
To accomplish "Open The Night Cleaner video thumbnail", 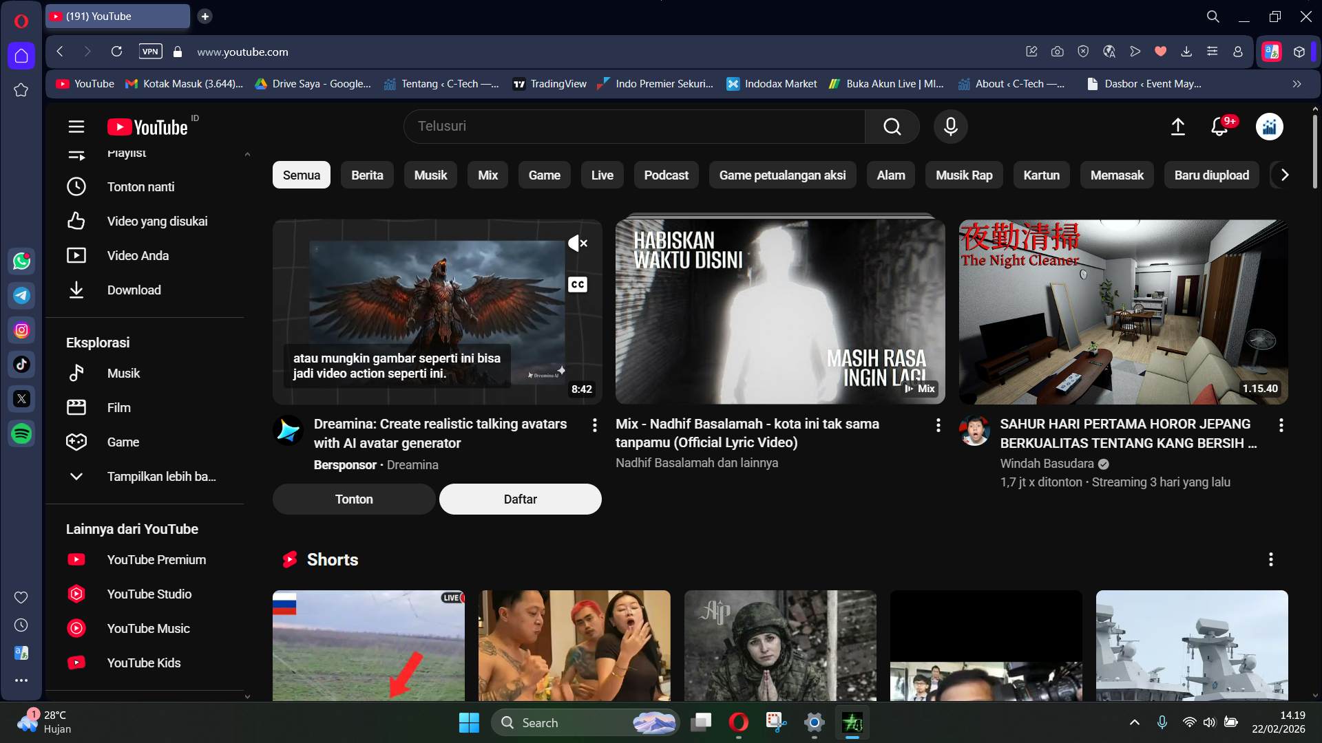I will (1123, 312).
